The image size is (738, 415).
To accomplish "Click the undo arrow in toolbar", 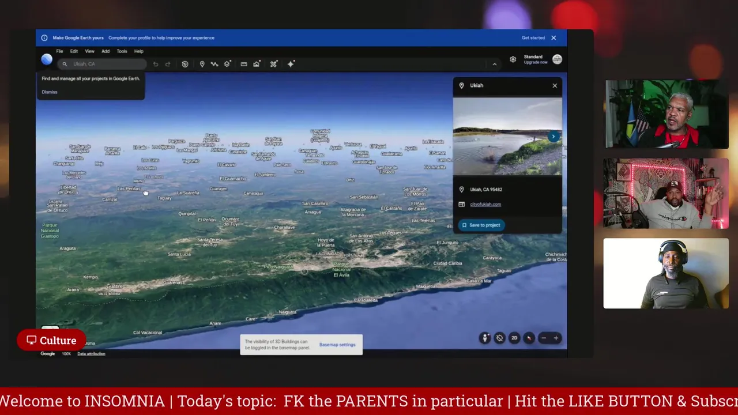I will (156, 64).
